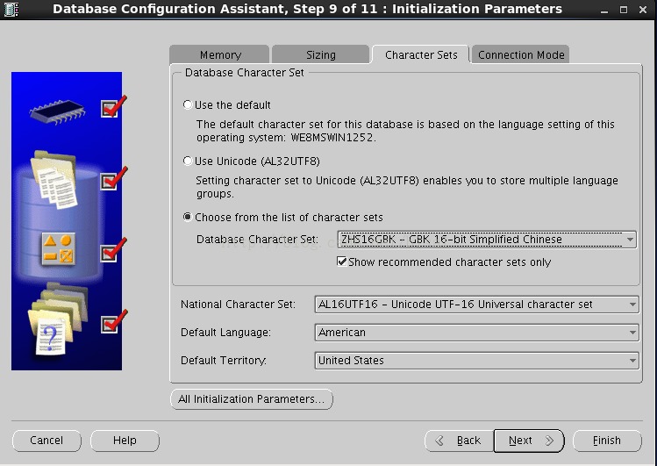Open the Connection Mode tab
This screenshot has width=657, height=466.
click(520, 54)
